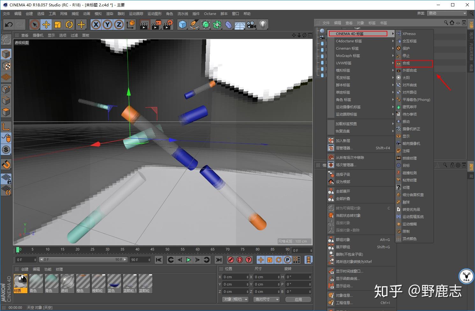Viewport: 475px width, 311px height.
Task: Add a deformer object from toolbar
Action: click(x=228, y=25)
